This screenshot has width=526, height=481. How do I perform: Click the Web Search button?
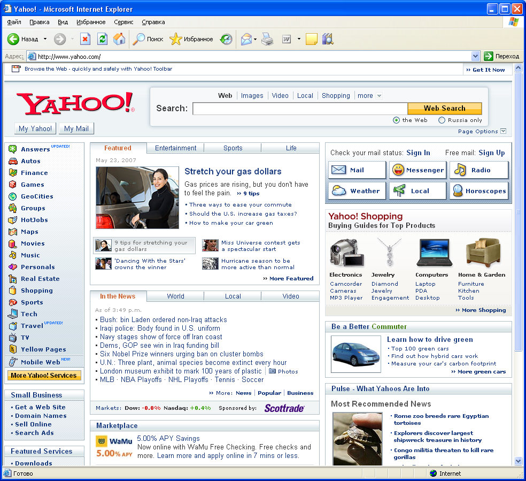pos(445,109)
